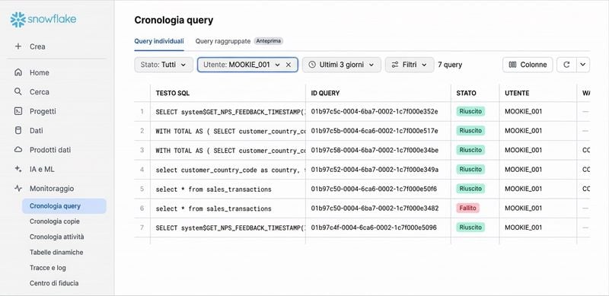Viewport: 609px width, 296px height.
Task: Switch to Query individuali tab
Action: (x=159, y=41)
